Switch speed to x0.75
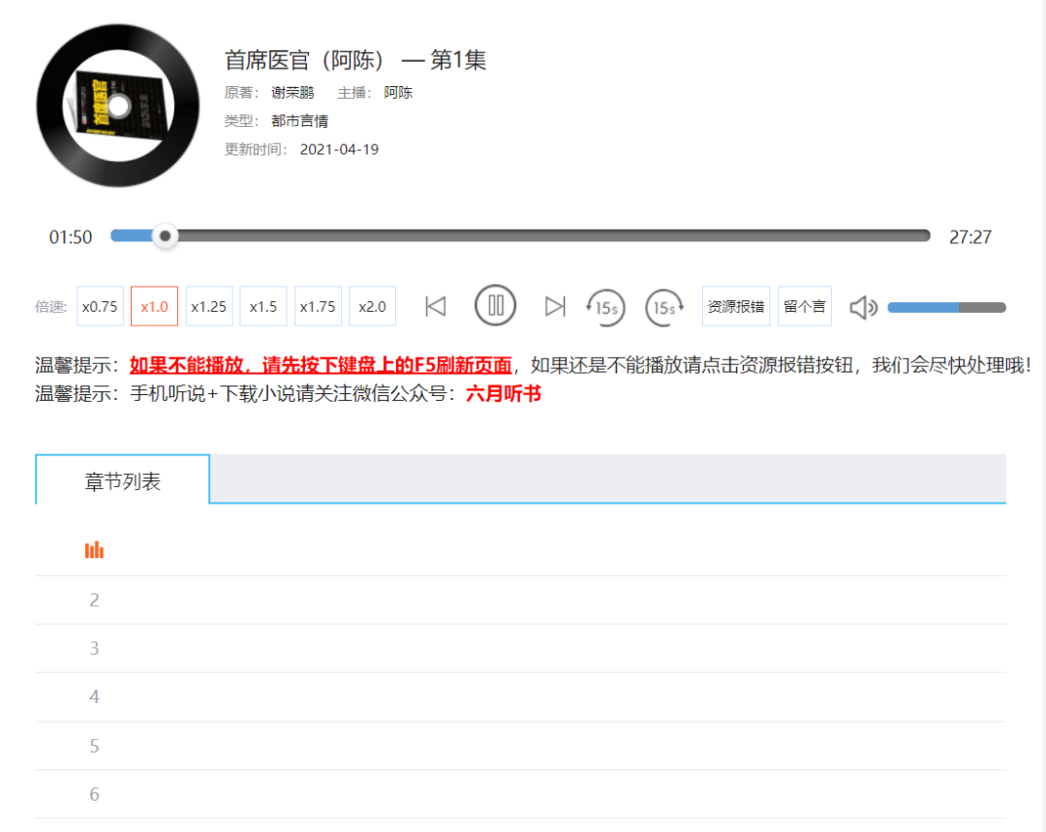 tap(100, 305)
